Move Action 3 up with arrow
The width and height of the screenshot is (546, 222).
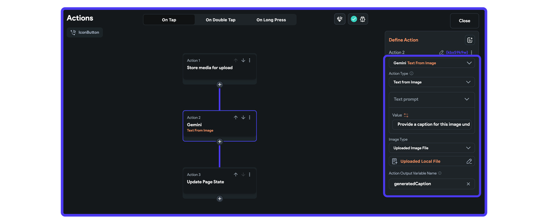pyautogui.click(x=236, y=175)
